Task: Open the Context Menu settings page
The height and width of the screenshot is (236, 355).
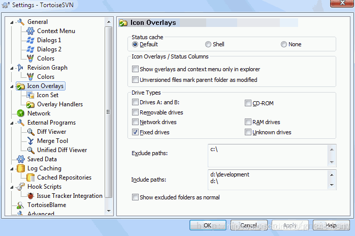Action: (56, 31)
